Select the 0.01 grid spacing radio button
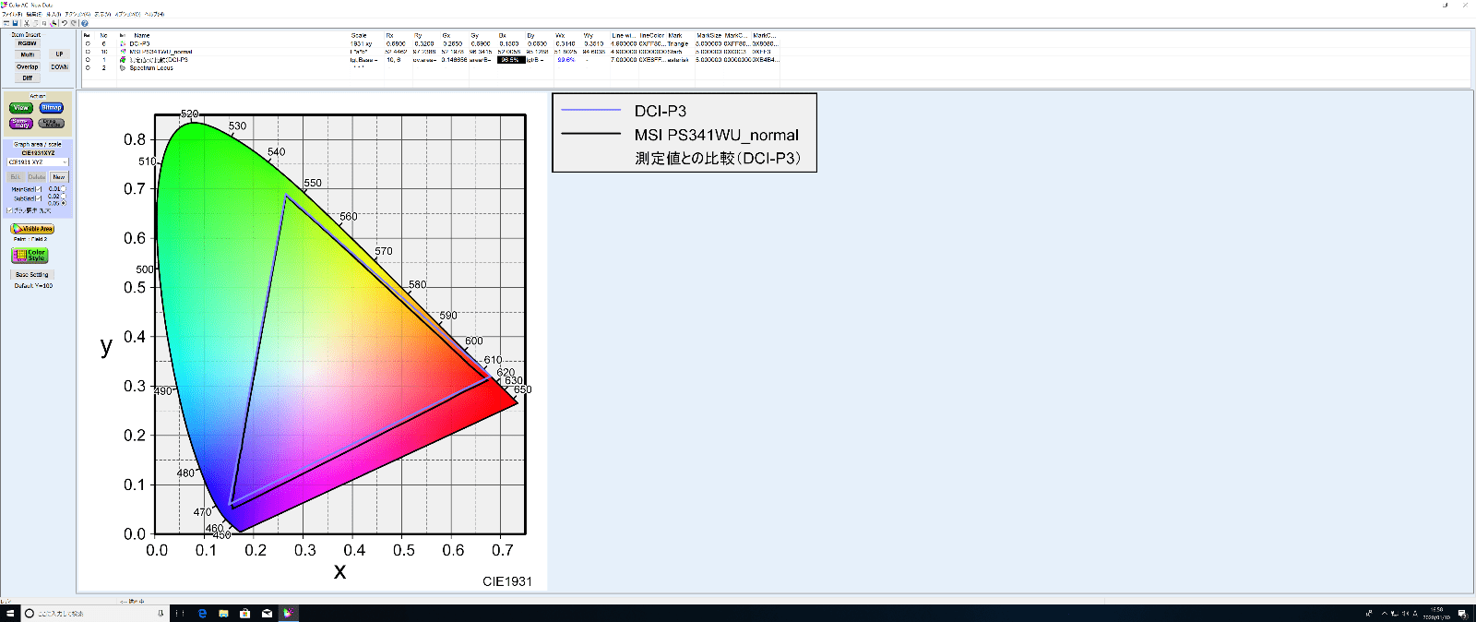1476x622 pixels. [64, 188]
